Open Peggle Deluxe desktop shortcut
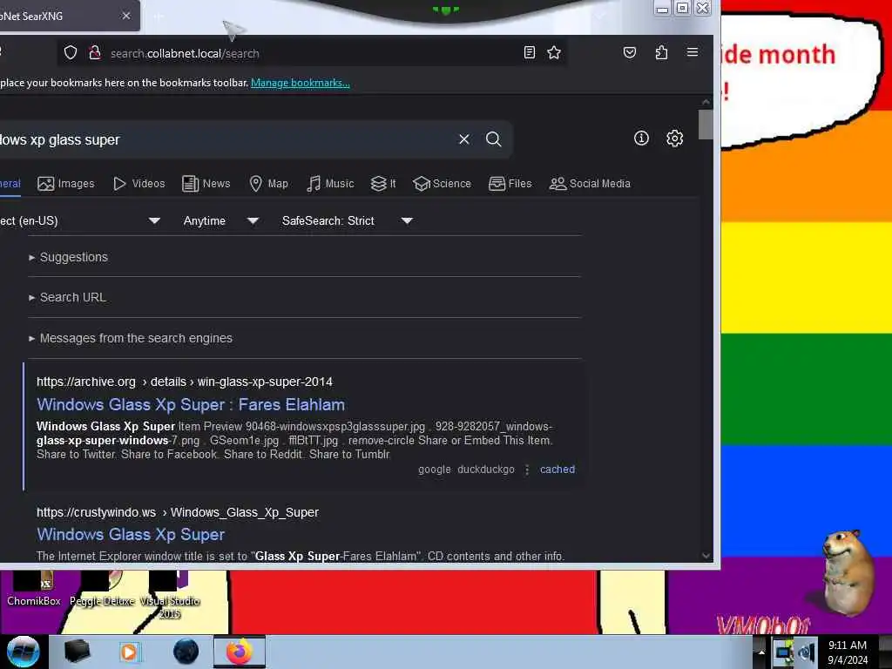 tap(103, 590)
